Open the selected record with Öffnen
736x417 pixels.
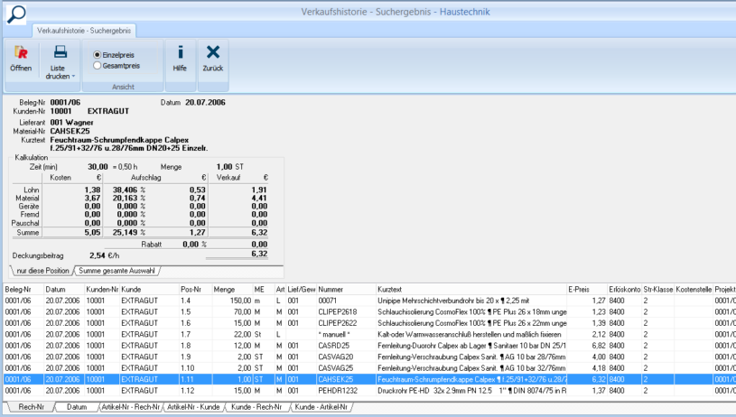[x=21, y=59]
